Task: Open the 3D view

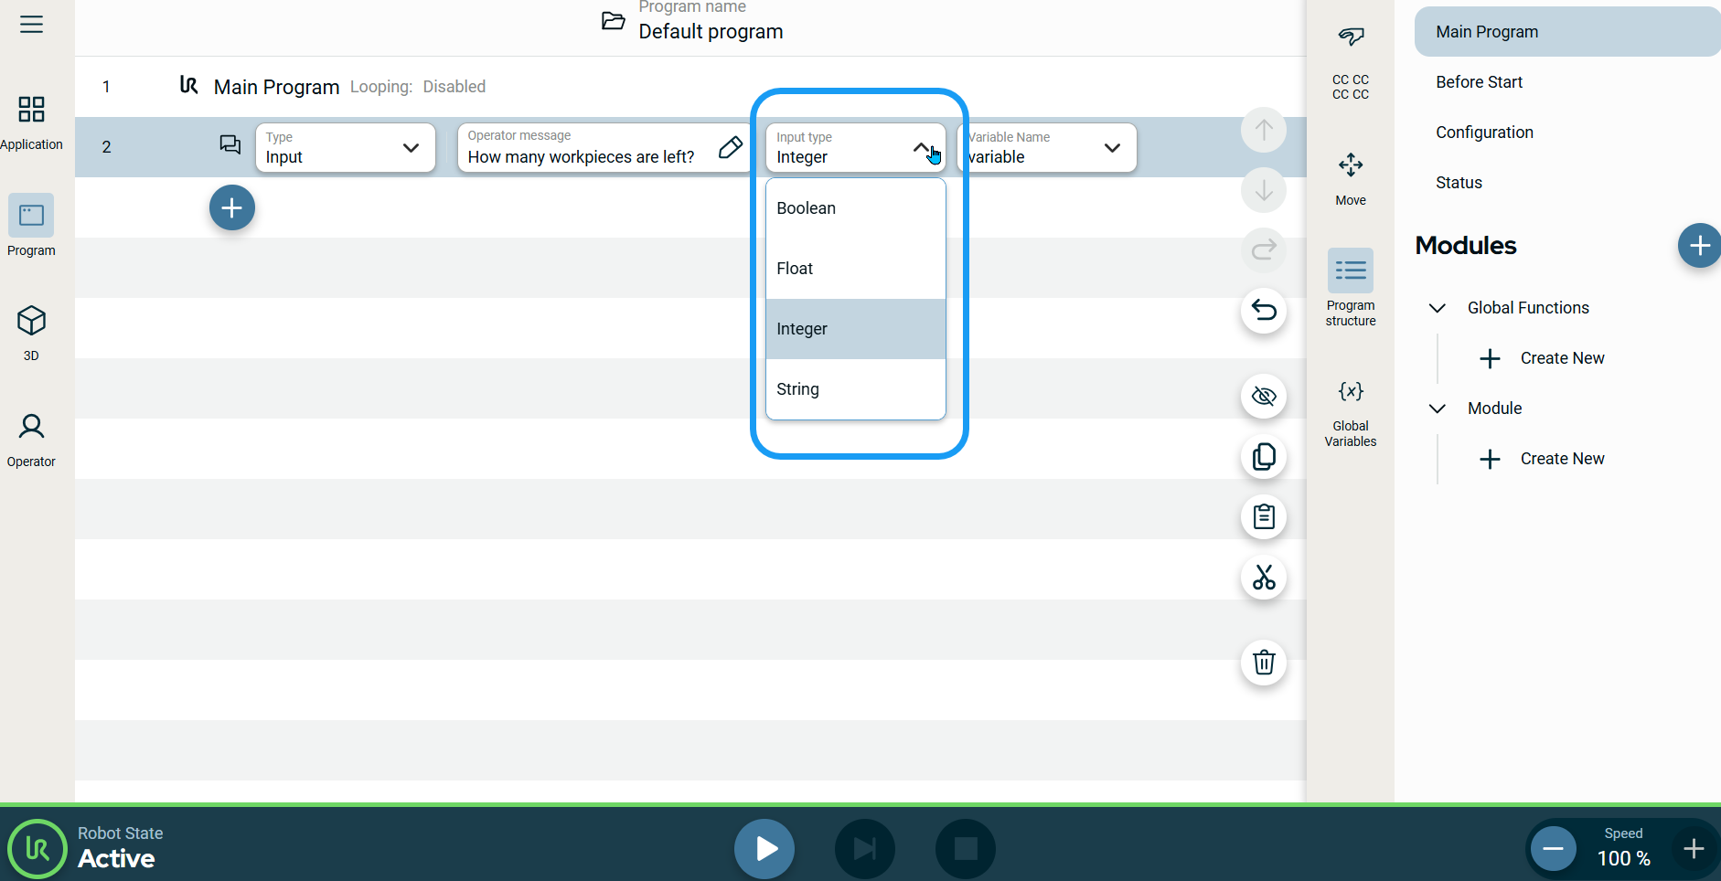Action: coord(31,333)
